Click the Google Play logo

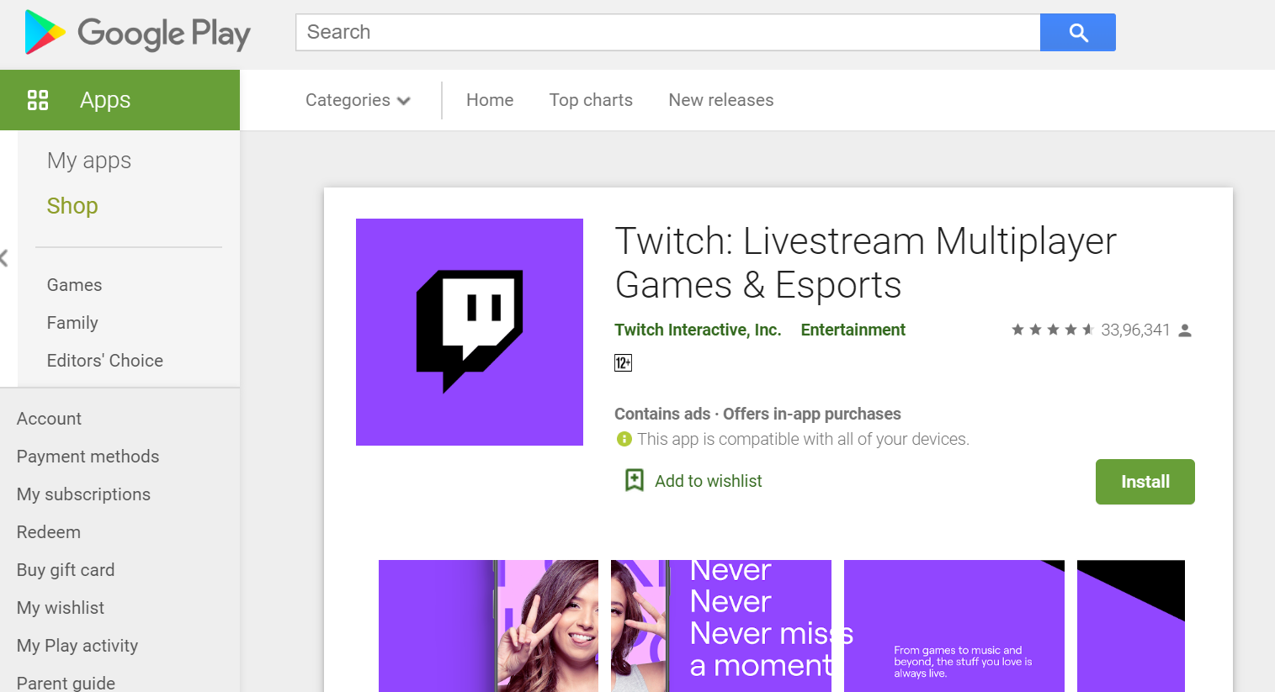click(x=138, y=33)
